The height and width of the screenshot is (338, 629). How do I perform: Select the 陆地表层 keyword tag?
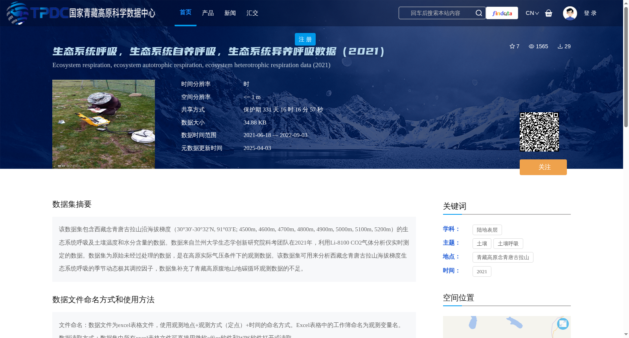487,230
